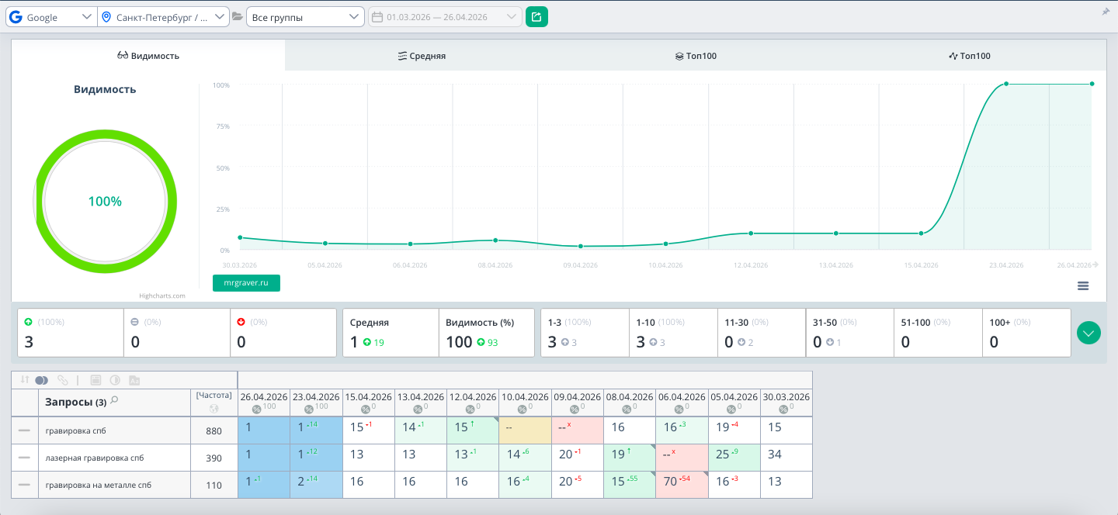1118x515 pixels.
Task: Click the green export button
Action: coord(536,16)
